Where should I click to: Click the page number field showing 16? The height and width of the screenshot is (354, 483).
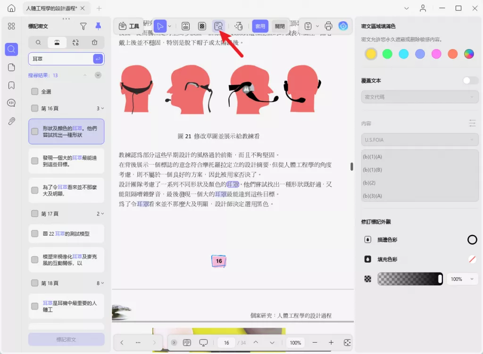(x=226, y=343)
